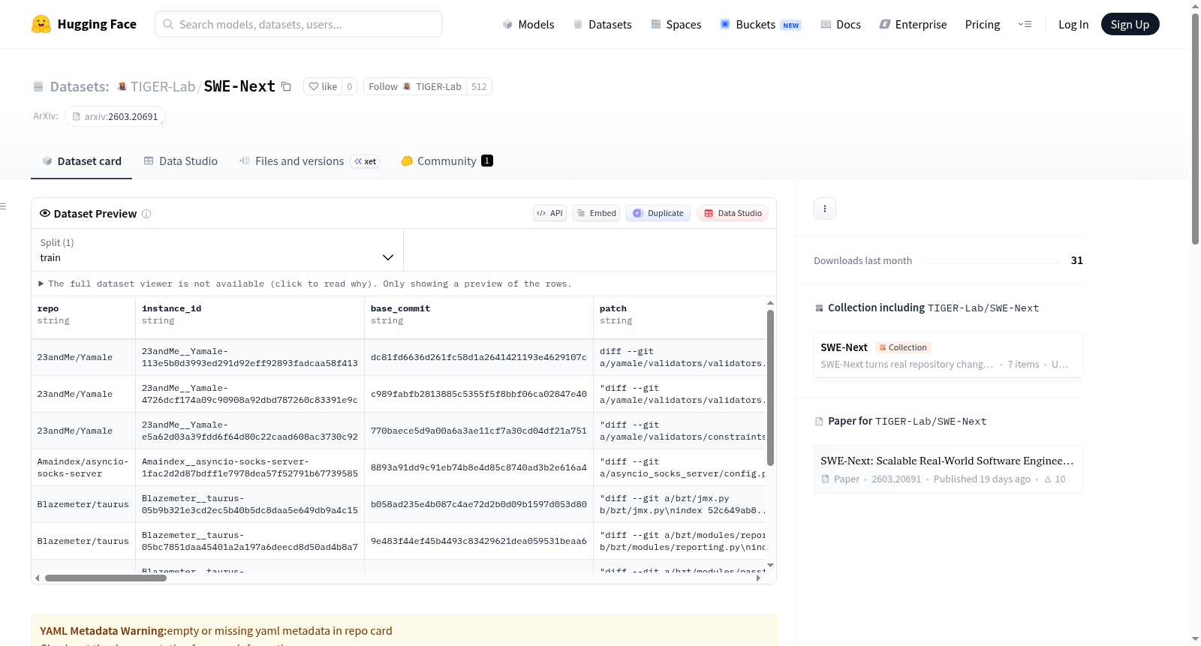The height and width of the screenshot is (646, 1201).
Task: Click the upvote triangle on paper card
Action: coord(1048,479)
